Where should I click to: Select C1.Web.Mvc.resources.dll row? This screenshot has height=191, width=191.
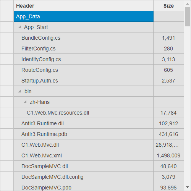[83, 113]
